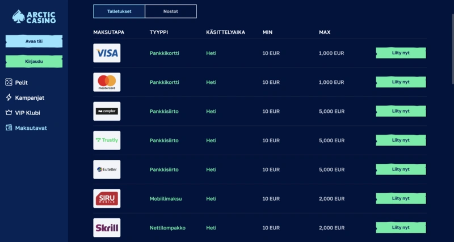Select the Visa payment logo
This screenshot has height=242, width=454.
107,53
